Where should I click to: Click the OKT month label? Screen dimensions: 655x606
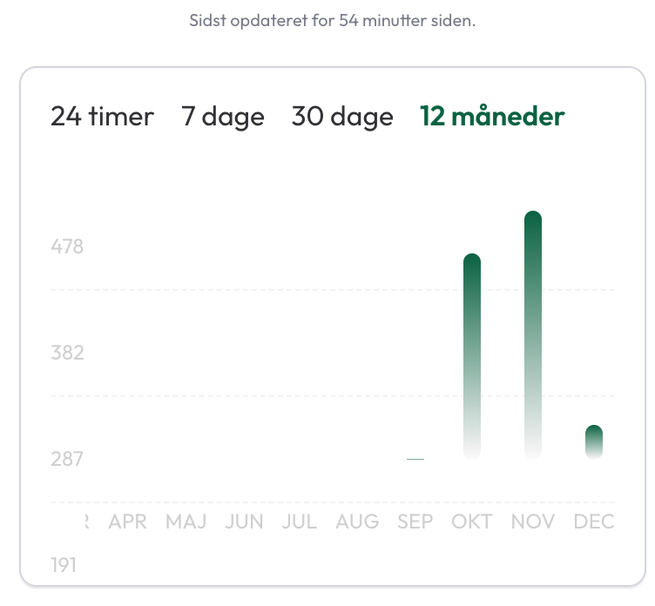pyautogui.click(x=472, y=522)
